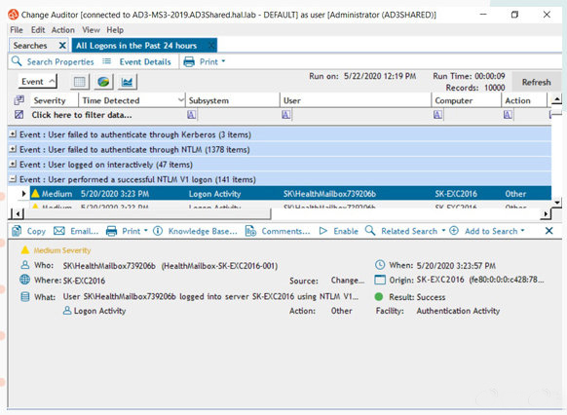Click 'Click here to filter data...' field

pyautogui.click(x=82, y=115)
